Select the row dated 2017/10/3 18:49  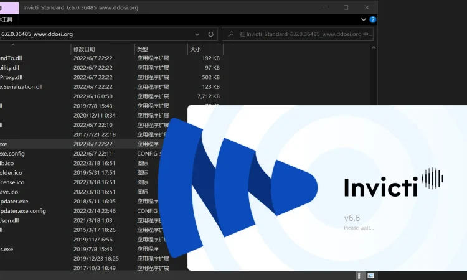93,268
